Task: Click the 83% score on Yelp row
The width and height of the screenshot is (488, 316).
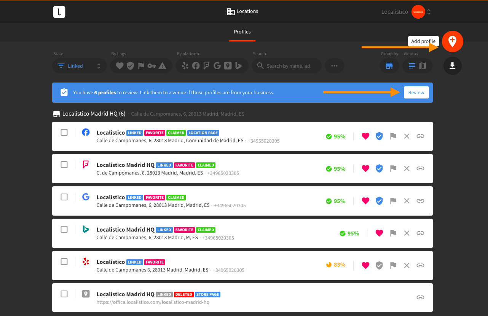Action: click(335, 265)
